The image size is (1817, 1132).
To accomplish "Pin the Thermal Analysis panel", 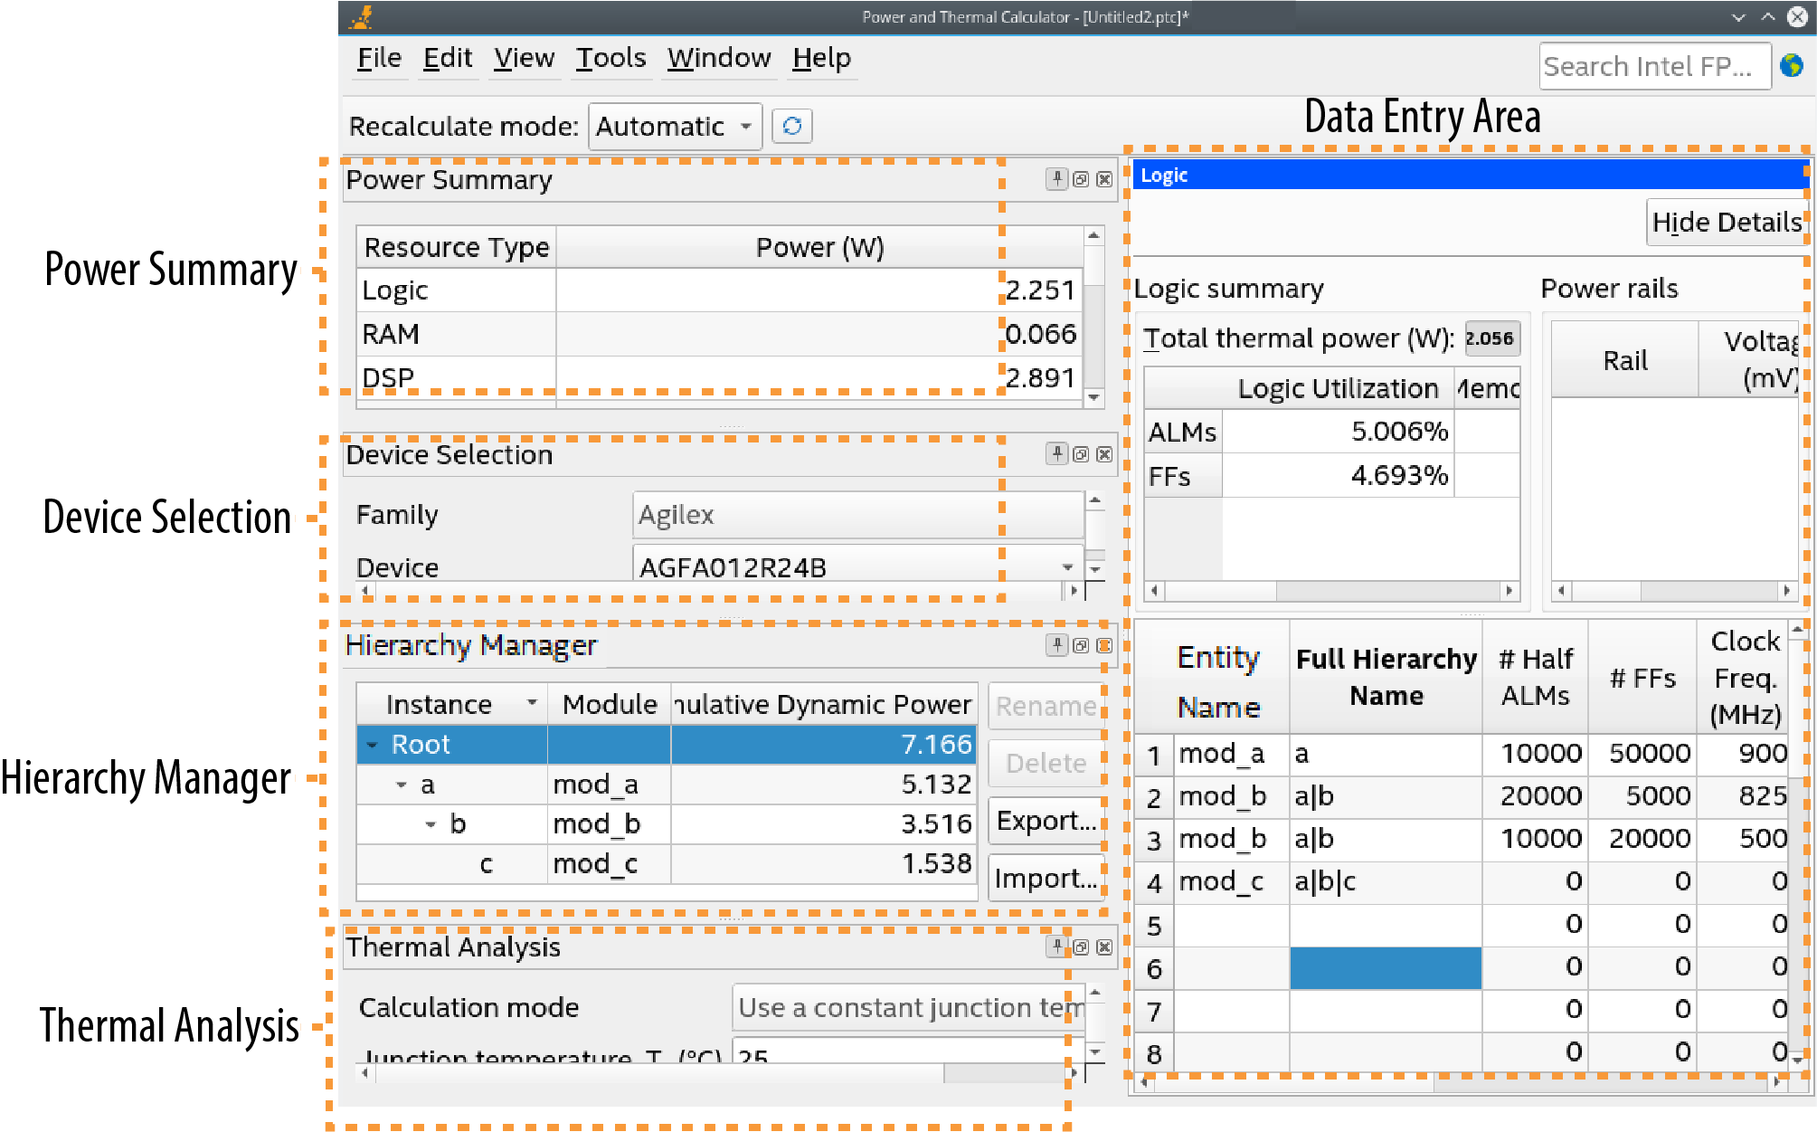I will pyautogui.click(x=1056, y=947).
